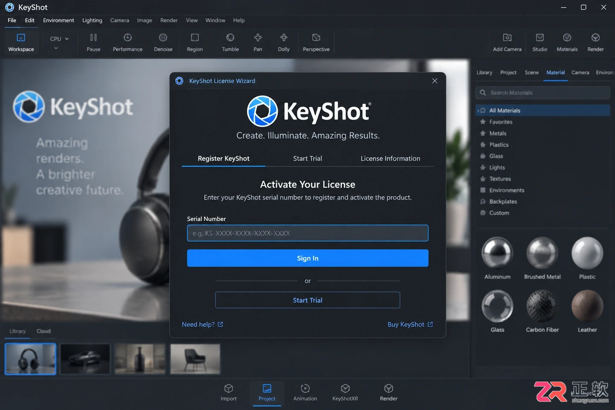The image size is (615, 410).
Task: Expand the Workspace toolbar button
Action: coord(21,42)
